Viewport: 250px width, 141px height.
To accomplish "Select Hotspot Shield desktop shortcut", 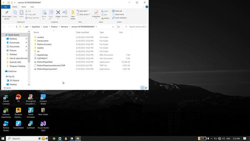I will point(43,99).
